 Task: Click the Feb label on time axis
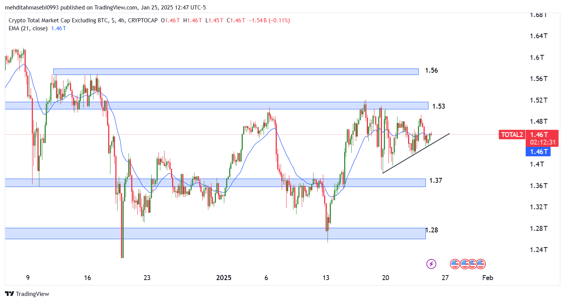(x=488, y=278)
